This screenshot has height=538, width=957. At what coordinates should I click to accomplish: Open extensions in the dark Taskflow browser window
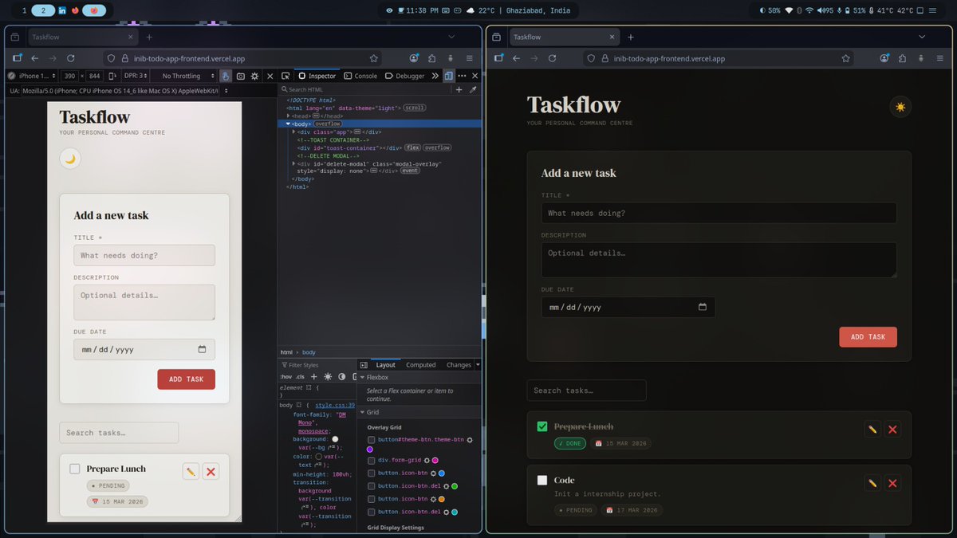[902, 58]
